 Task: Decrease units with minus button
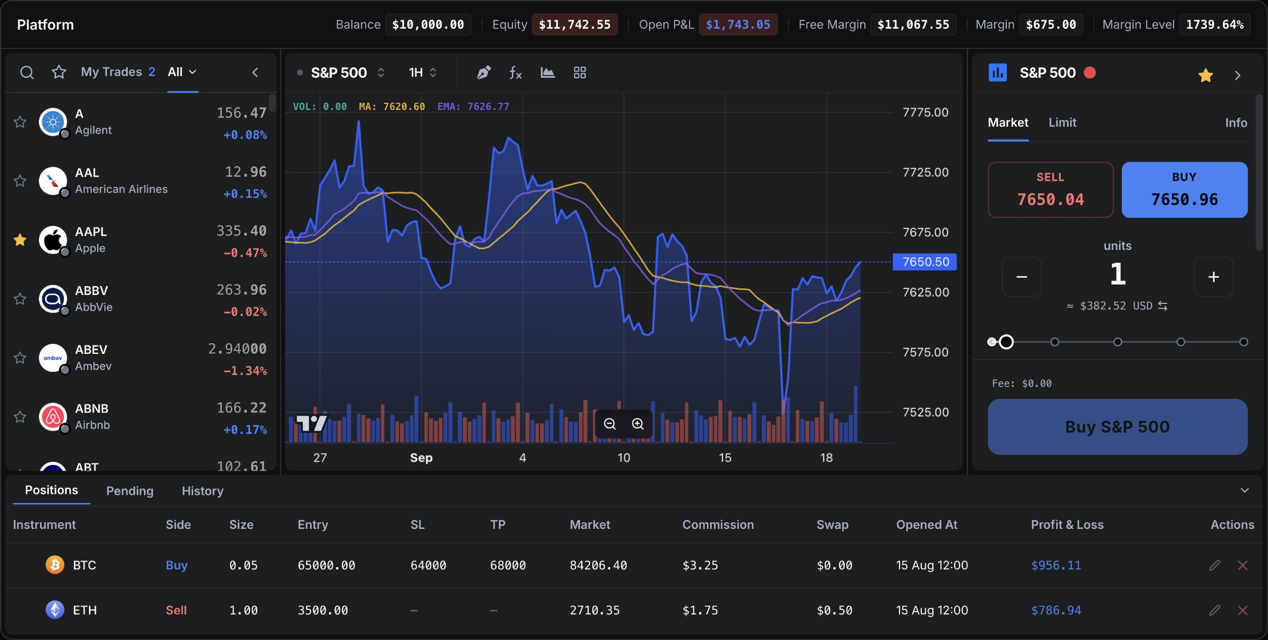[x=1021, y=277]
